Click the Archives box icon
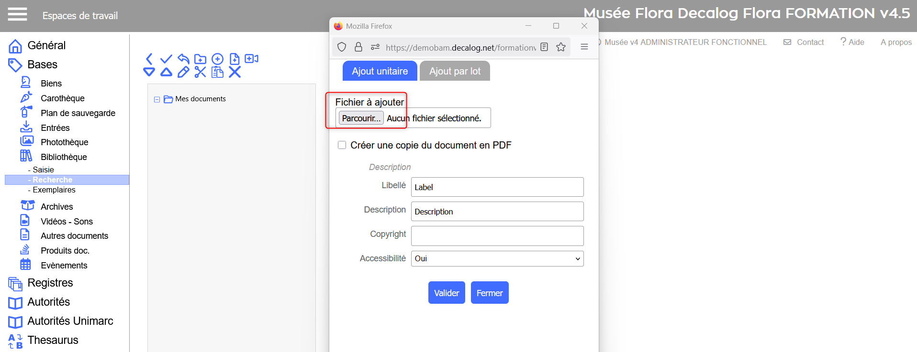Image resolution: width=917 pixels, height=352 pixels. click(x=28, y=205)
